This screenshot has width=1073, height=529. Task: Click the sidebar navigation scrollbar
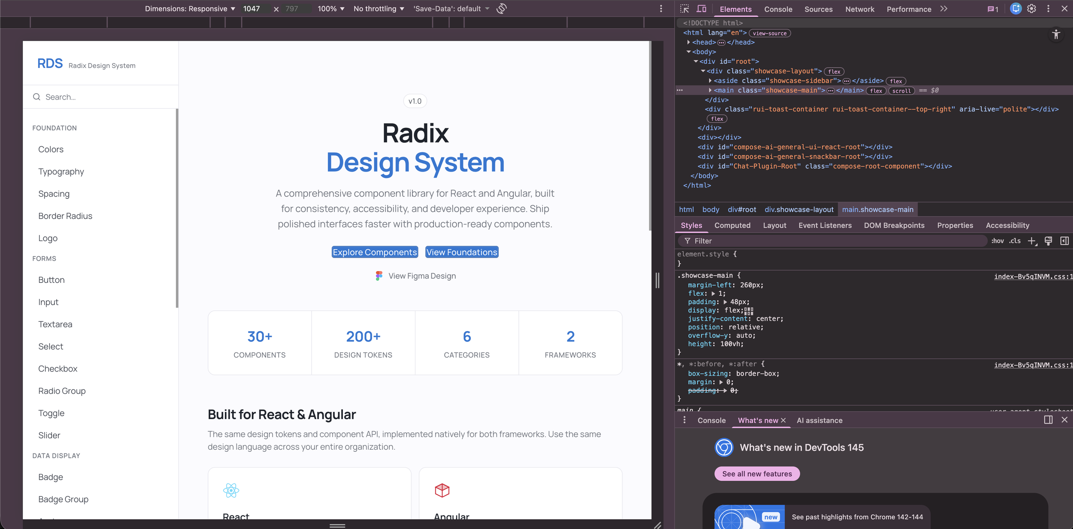tap(177, 208)
